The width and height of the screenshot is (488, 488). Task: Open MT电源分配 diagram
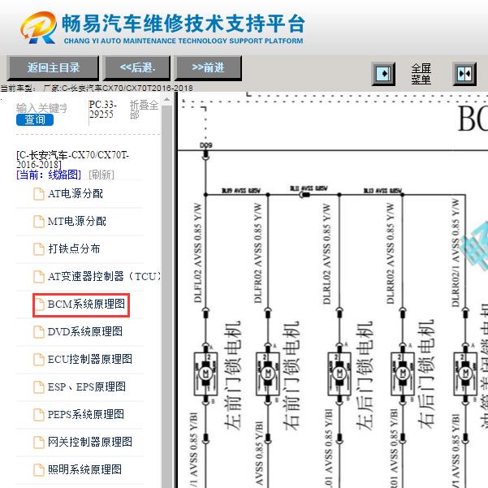[77, 222]
